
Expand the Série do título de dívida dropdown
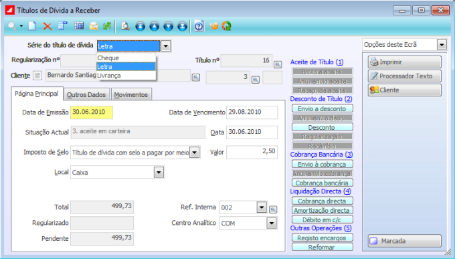coord(165,46)
